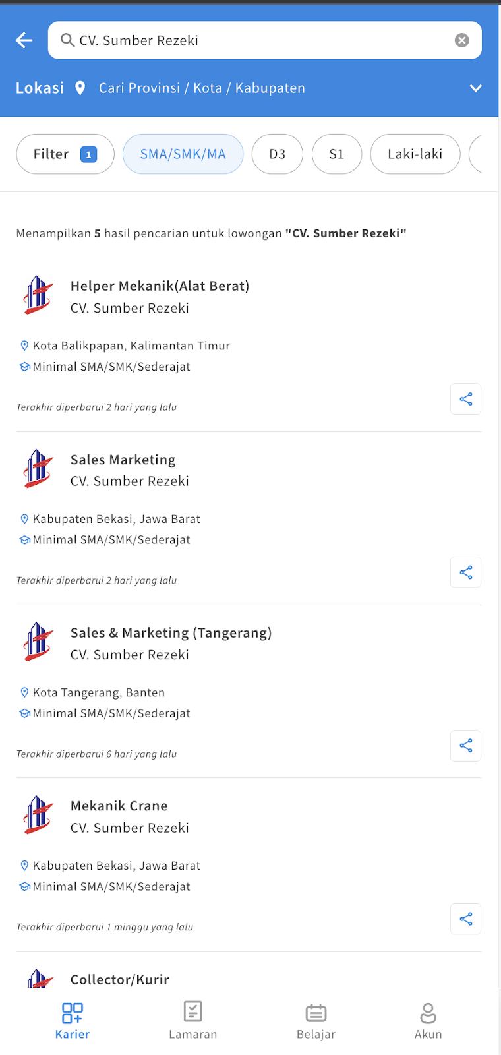Switch to the Belajar tab

pos(316,1021)
